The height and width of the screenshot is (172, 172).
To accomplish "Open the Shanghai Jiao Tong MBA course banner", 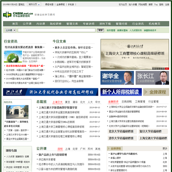I will coord(135,54).
